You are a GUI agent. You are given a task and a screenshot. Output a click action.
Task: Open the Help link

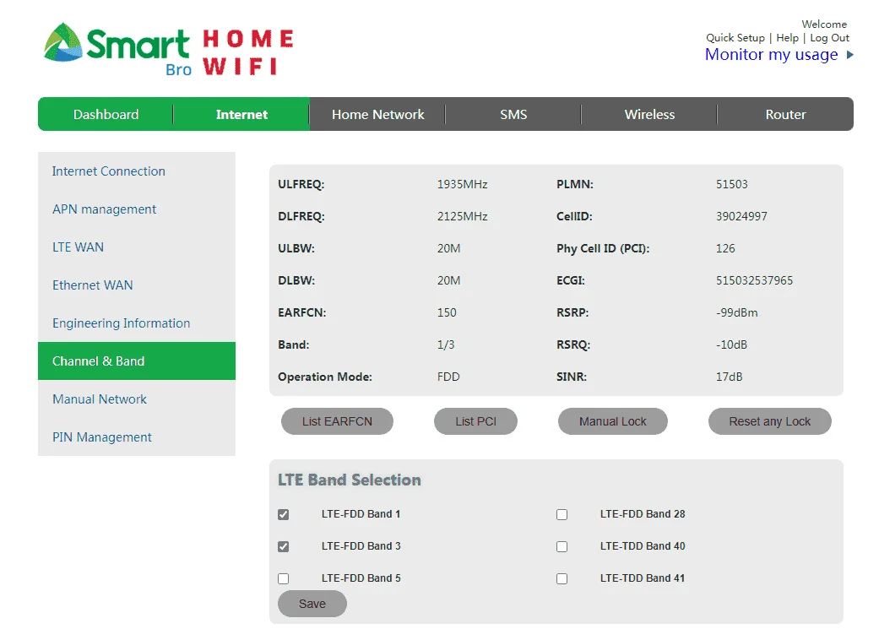787,37
